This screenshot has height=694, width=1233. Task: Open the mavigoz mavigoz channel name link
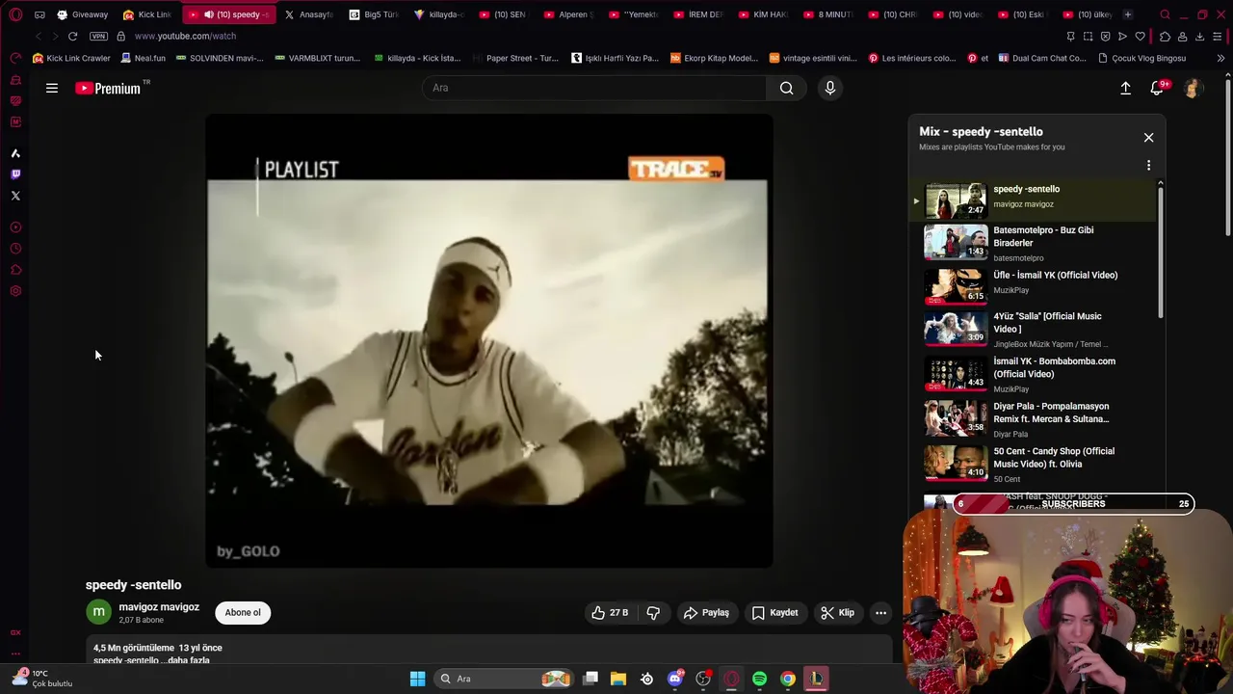tap(159, 607)
